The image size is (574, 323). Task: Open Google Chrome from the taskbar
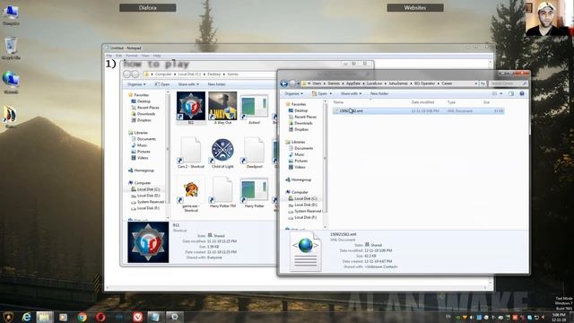tap(82, 317)
